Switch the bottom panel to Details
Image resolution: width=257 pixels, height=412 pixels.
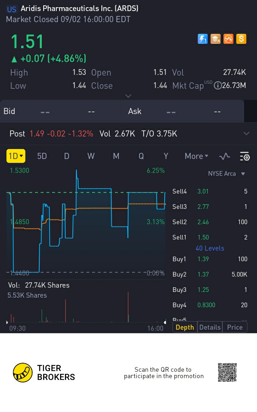point(210,327)
